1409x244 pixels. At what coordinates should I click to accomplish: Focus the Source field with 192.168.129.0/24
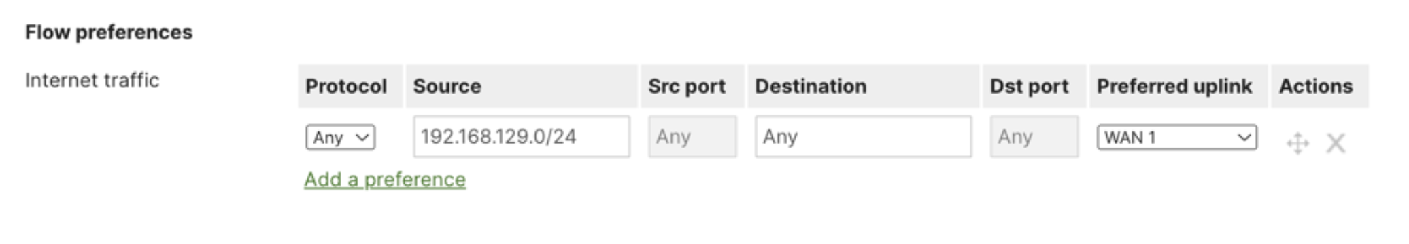point(522,136)
